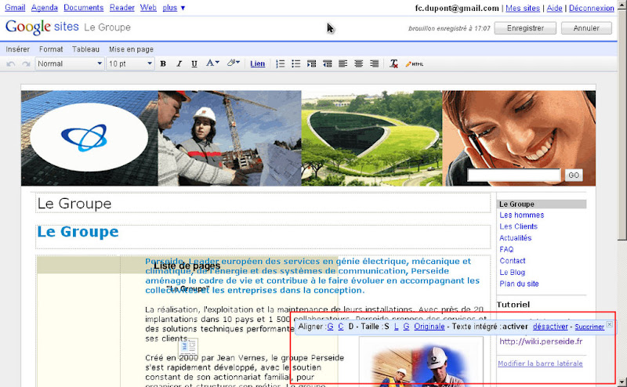The height and width of the screenshot is (387, 627).
Task: Open the FAQ sidebar link
Action: click(506, 249)
